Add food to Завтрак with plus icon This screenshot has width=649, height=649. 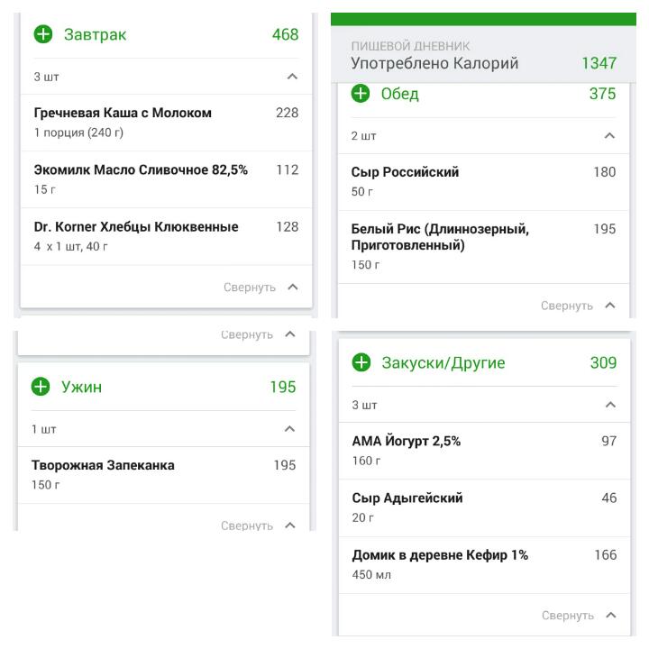point(43,34)
